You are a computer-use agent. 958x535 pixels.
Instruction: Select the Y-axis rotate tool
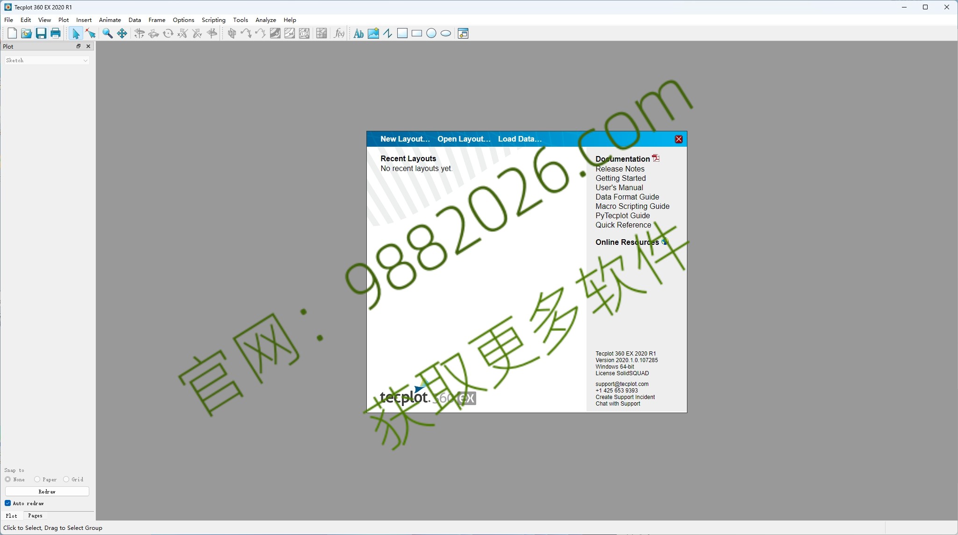tap(197, 33)
